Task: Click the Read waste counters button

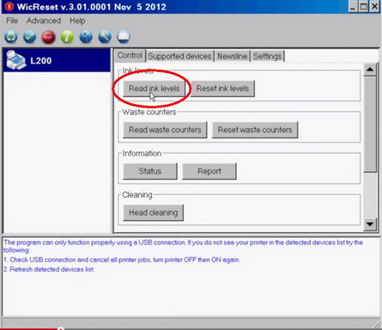Action: coord(165,130)
